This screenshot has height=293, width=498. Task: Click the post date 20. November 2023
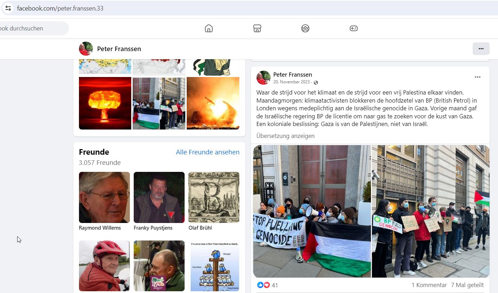click(292, 82)
